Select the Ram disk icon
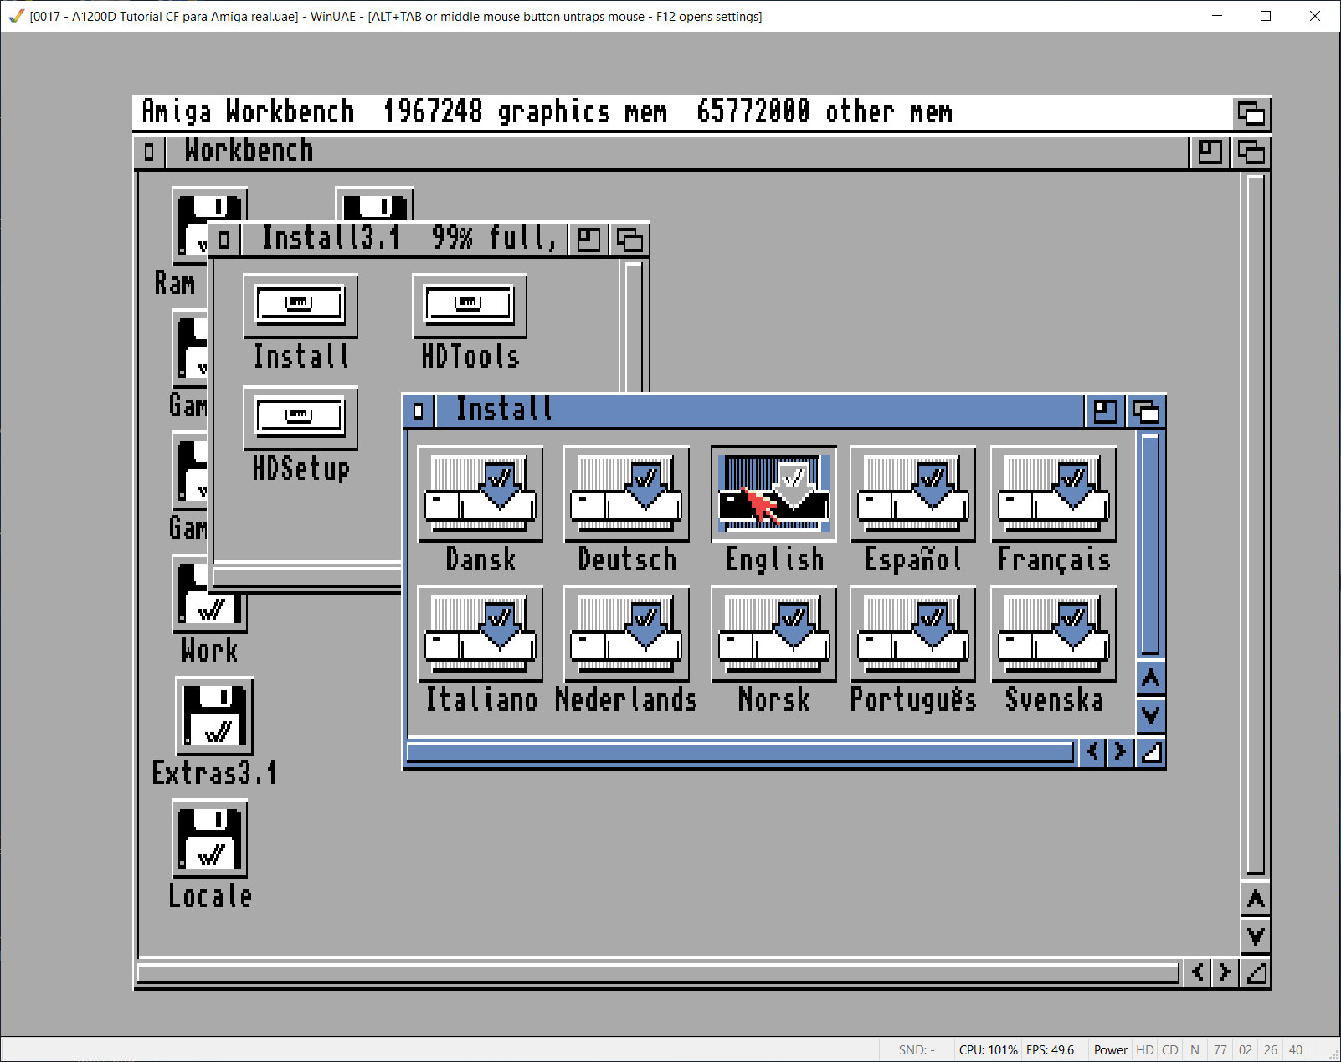1341x1062 pixels. [x=189, y=226]
